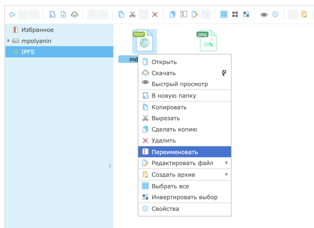Viewport: 314px width, 228px height.
Task: Open the Редактировать файл submenu arrow
Action: coord(226,163)
